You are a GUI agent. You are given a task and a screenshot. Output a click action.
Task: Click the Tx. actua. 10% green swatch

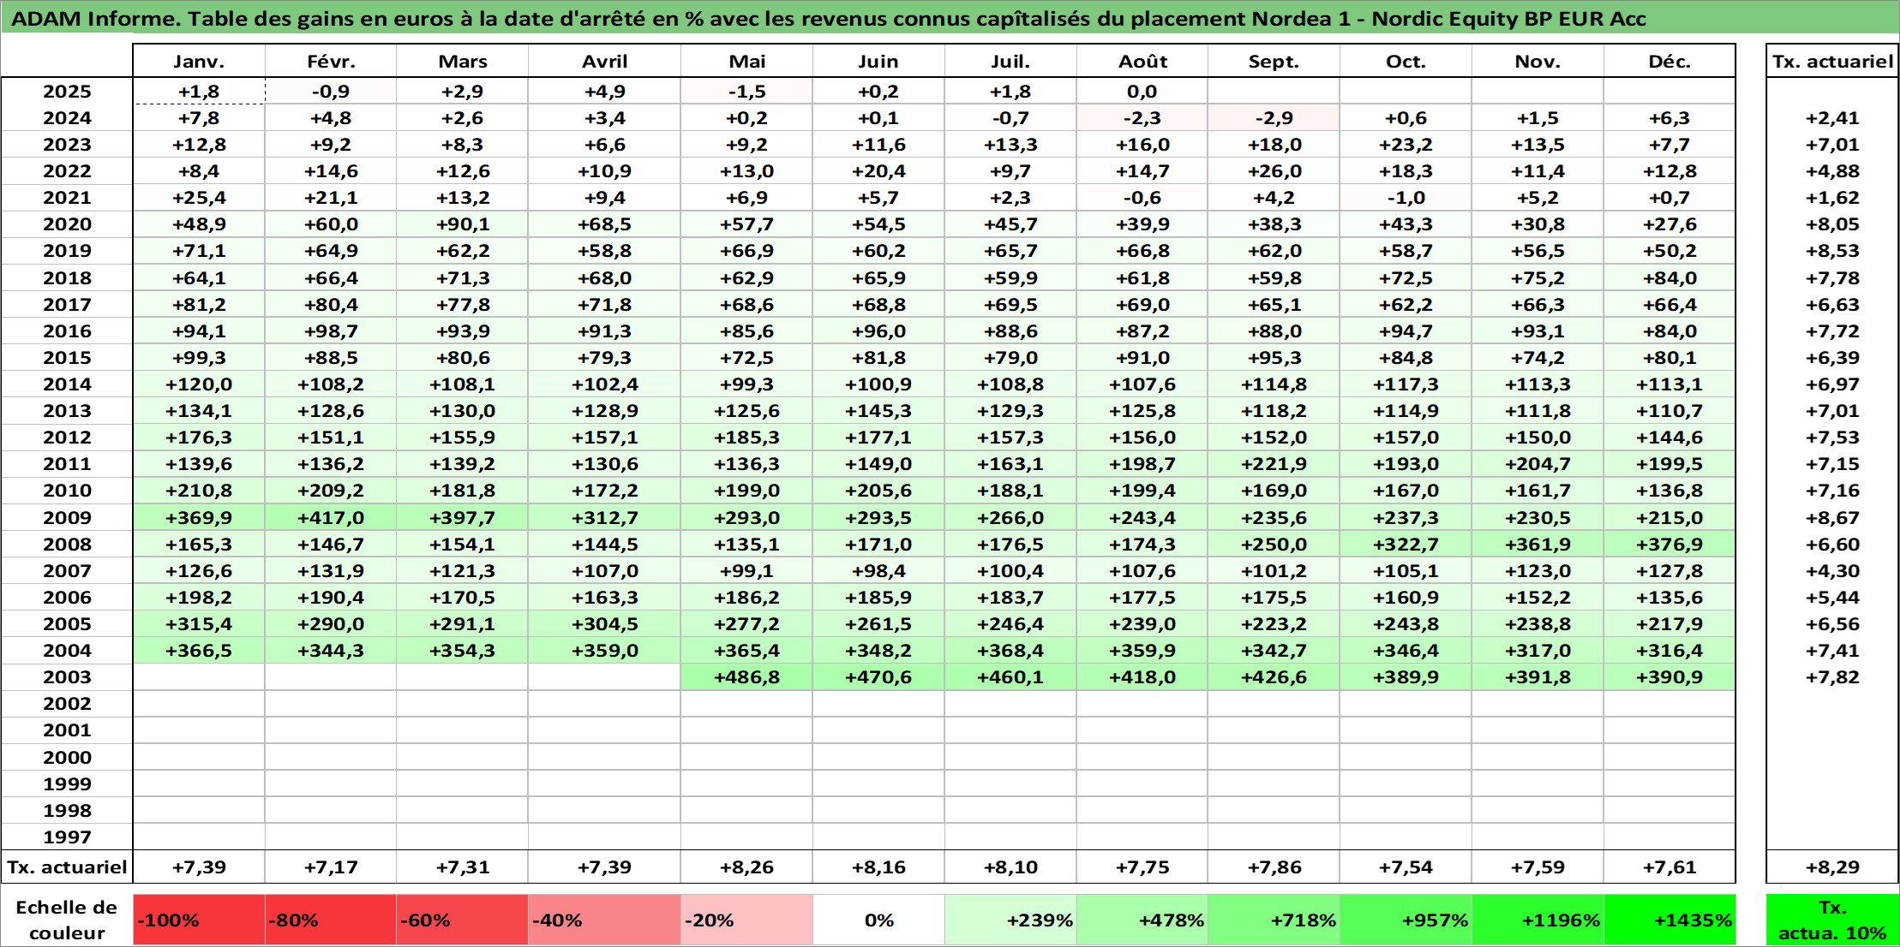click(1832, 920)
